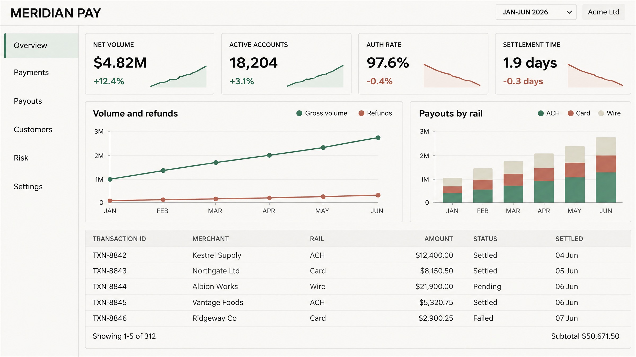This screenshot has width=636, height=357.
Task: Click the Showing 1-5 of 312 text
Action: tap(124, 336)
